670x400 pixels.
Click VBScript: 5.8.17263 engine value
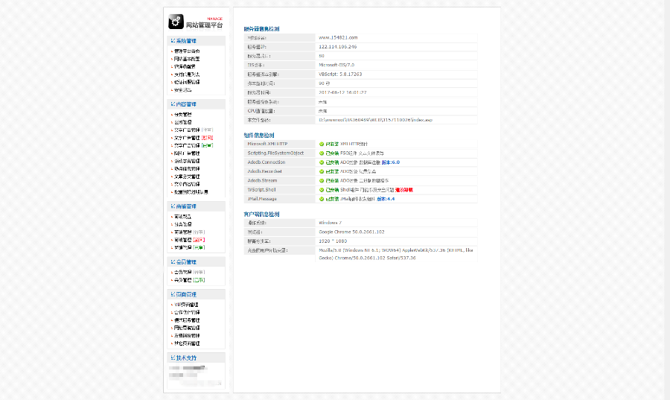340,74
